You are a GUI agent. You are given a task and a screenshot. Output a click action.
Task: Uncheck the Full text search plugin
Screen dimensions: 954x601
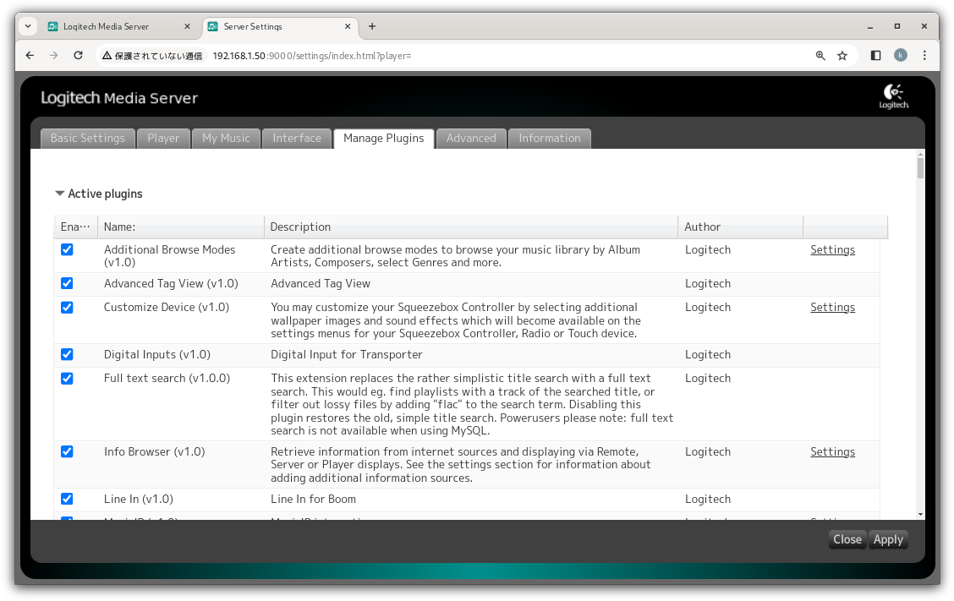[x=67, y=379]
